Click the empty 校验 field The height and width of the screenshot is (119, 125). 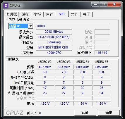pos(102,32)
